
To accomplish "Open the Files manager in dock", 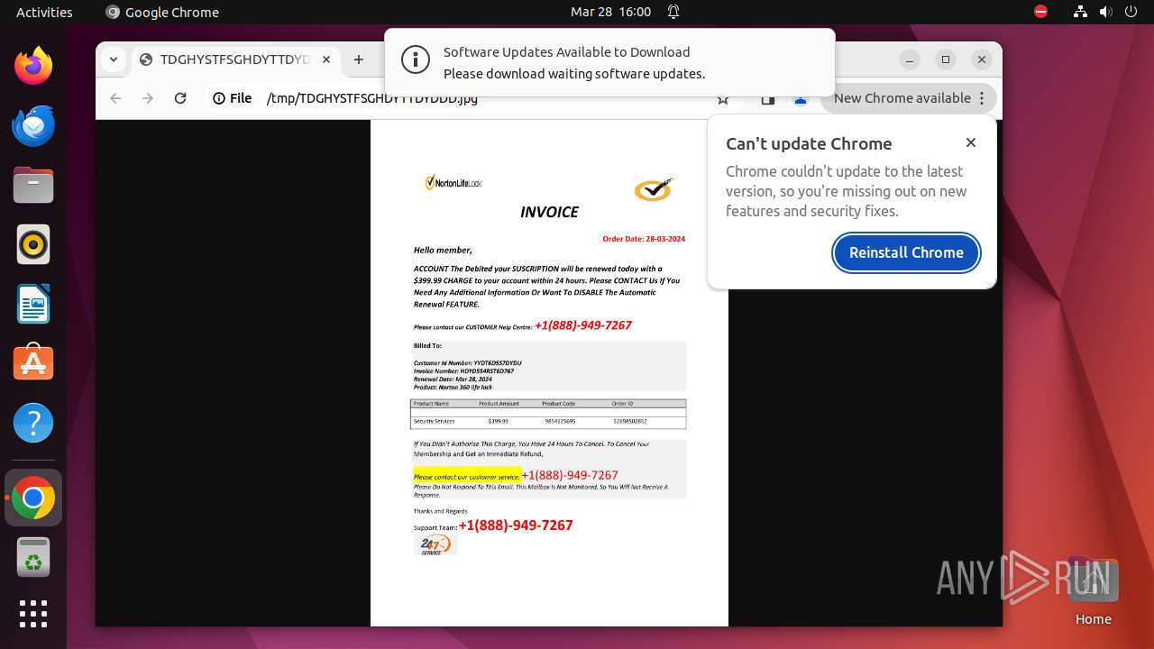I will pos(33,185).
